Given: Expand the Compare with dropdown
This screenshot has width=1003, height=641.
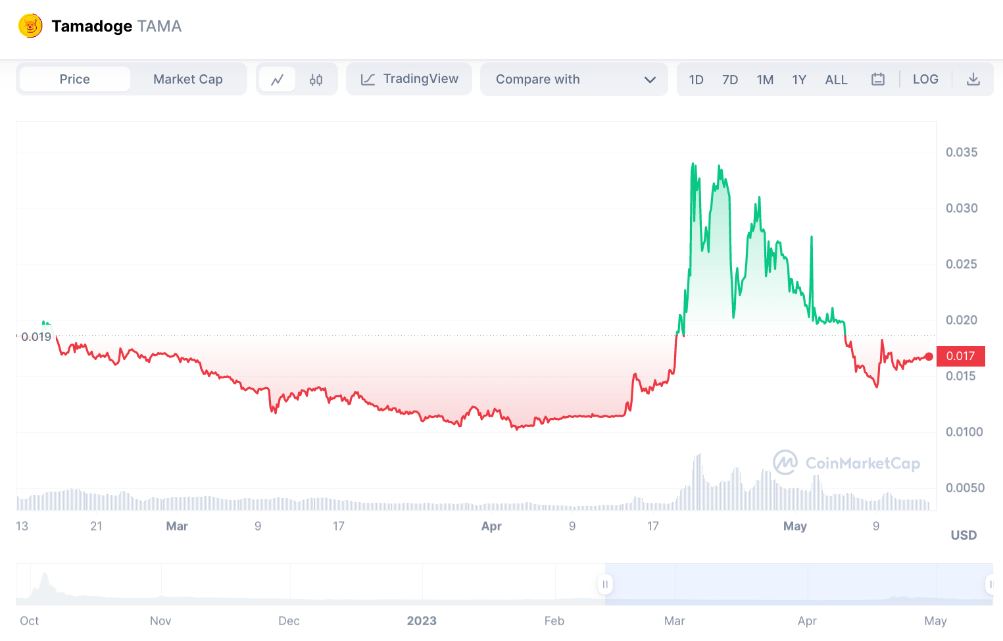Looking at the screenshot, I should [x=574, y=80].
